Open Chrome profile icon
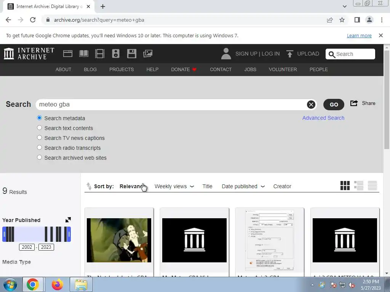 pos(369,20)
